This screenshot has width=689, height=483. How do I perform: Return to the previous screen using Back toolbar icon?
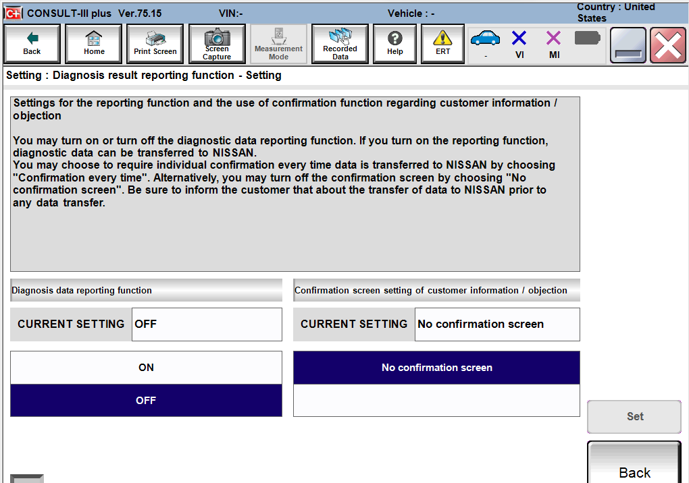click(31, 43)
